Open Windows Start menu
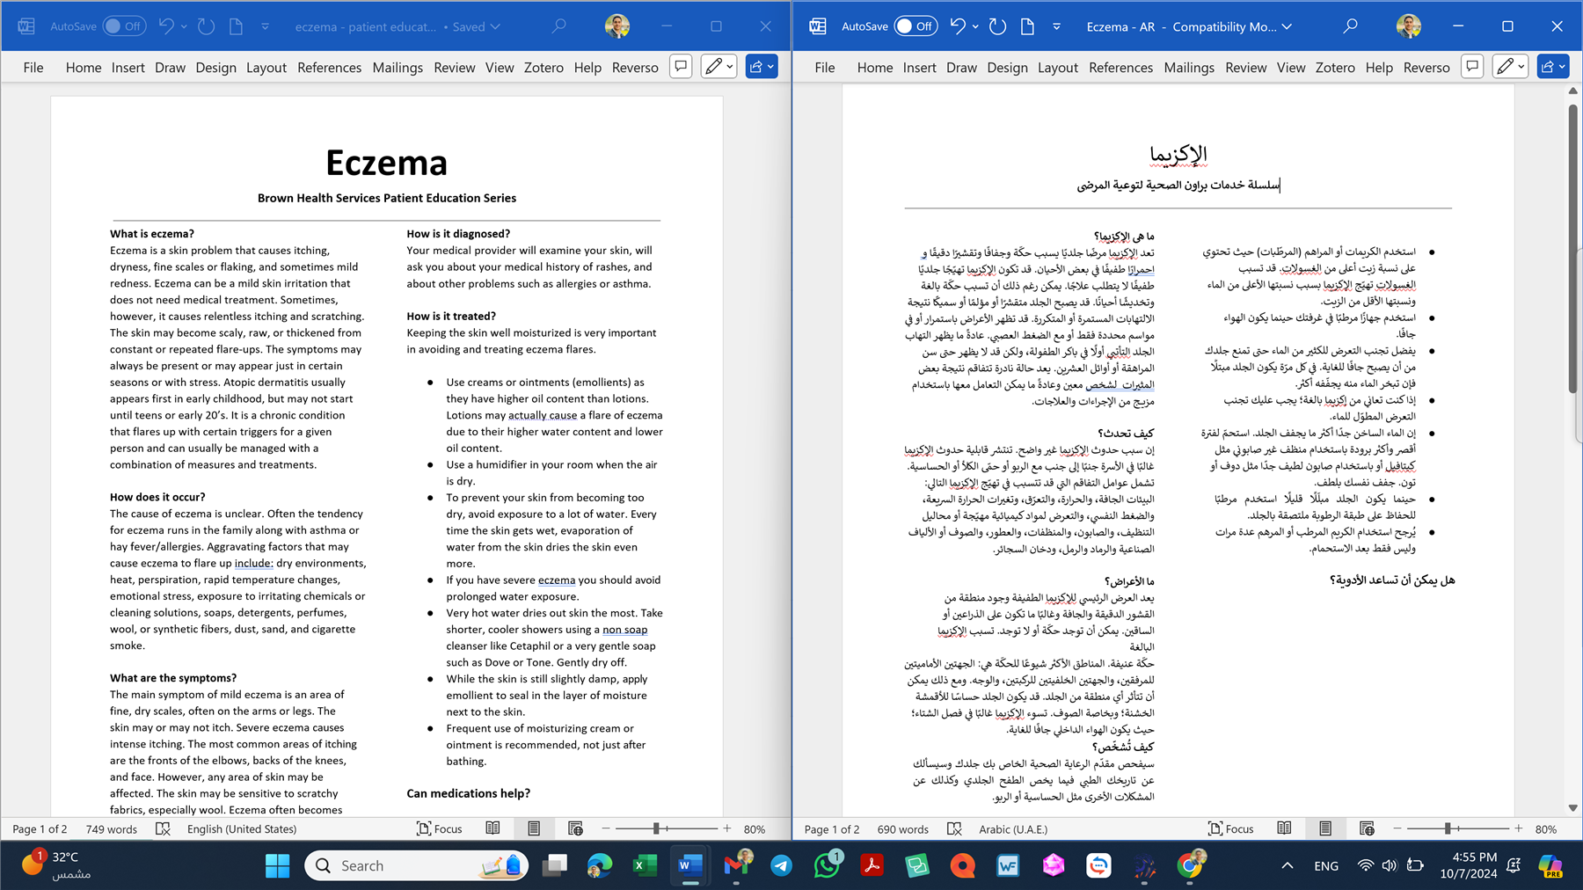1583x890 pixels. 277,865
